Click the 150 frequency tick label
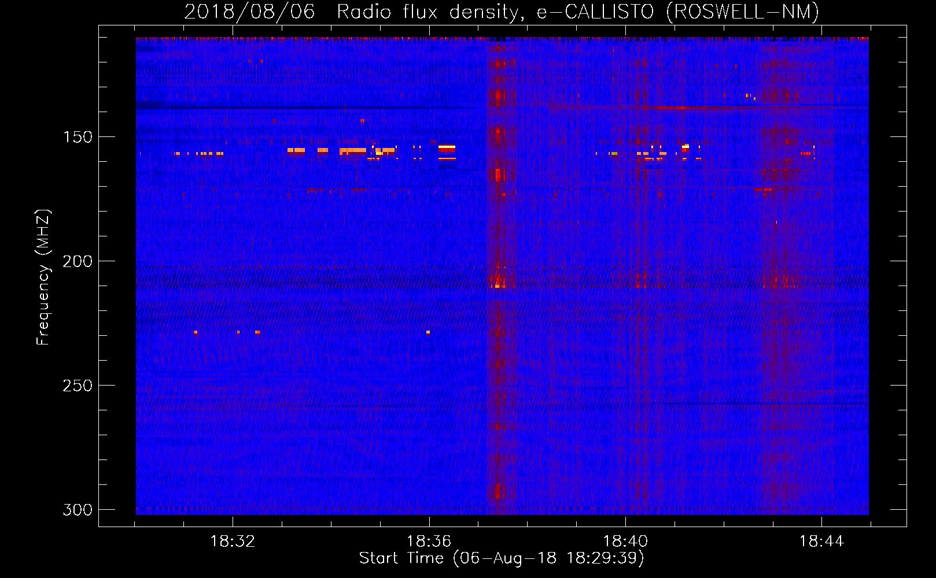Viewport: 936px width, 578px height. click(x=78, y=137)
